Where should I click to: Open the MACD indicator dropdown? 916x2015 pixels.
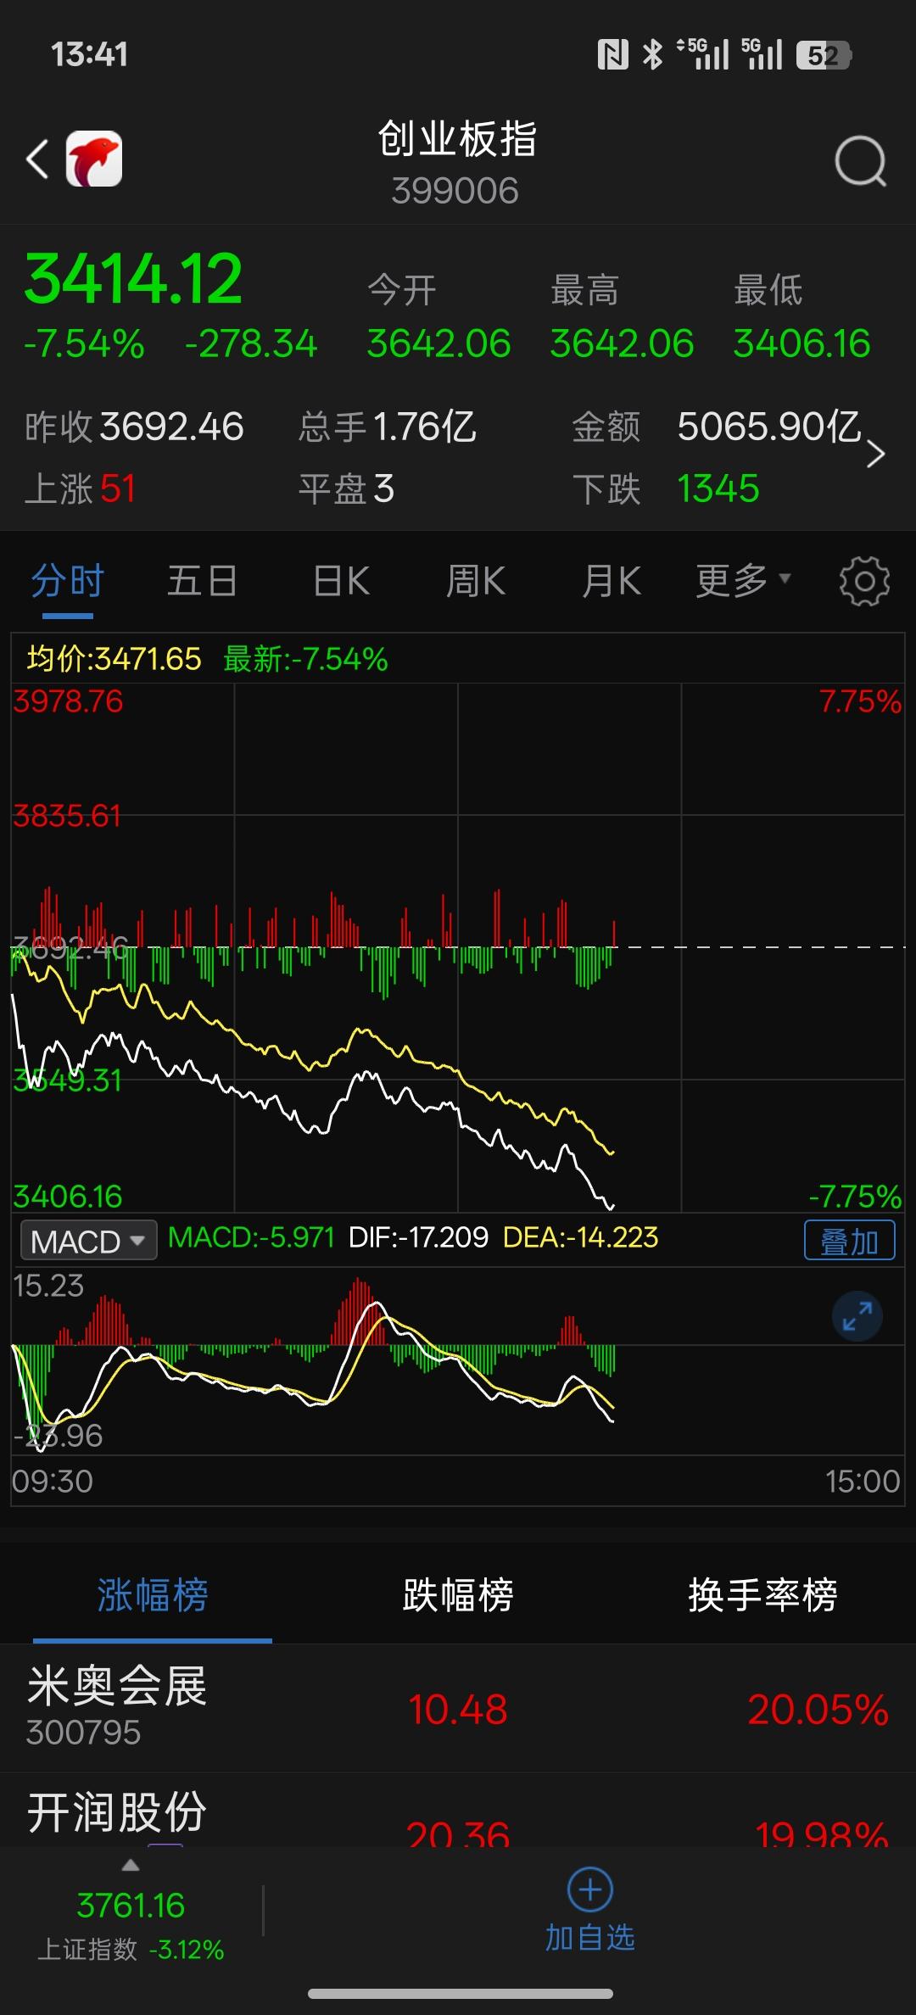[x=88, y=1242]
